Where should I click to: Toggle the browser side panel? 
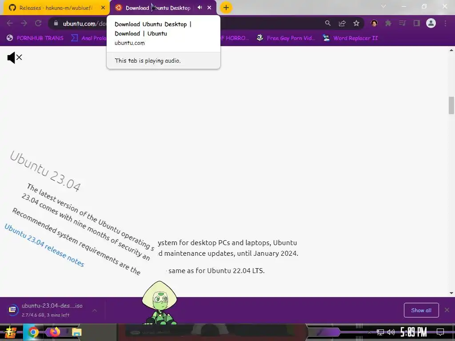[x=417, y=23]
